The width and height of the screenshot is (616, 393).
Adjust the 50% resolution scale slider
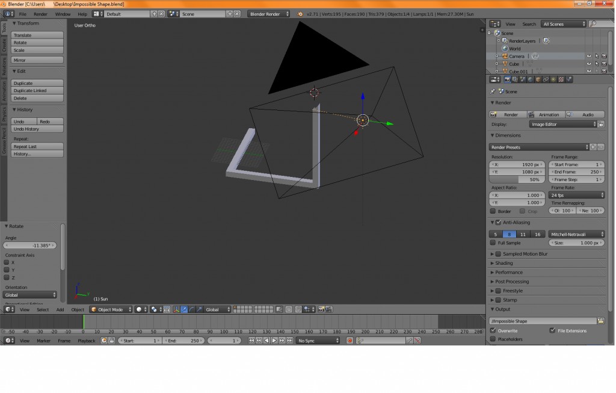click(x=516, y=178)
